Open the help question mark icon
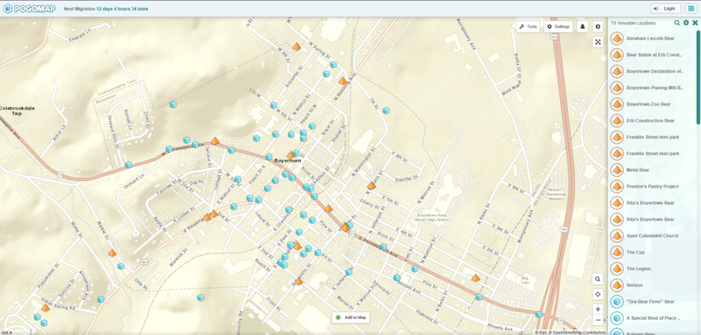 tap(597, 27)
